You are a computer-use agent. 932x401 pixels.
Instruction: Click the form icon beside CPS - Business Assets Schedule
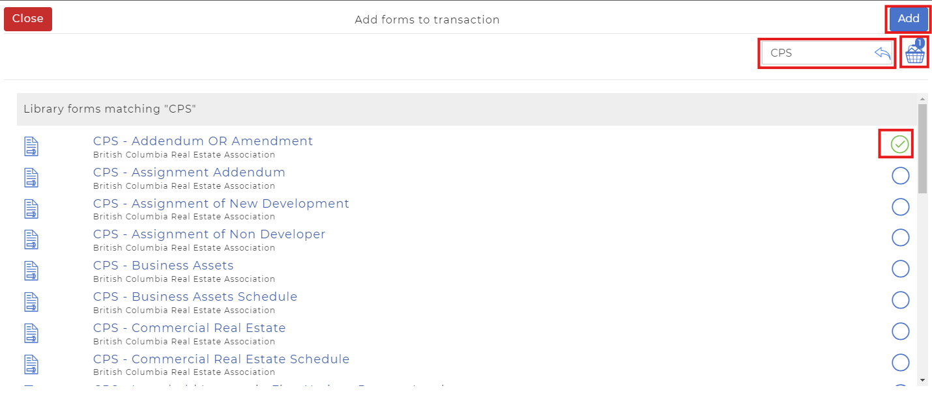click(x=31, y=302)
